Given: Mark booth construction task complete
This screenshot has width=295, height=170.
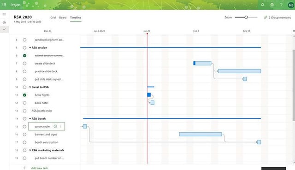Looking at the screenshot, I should coord(24,142).
